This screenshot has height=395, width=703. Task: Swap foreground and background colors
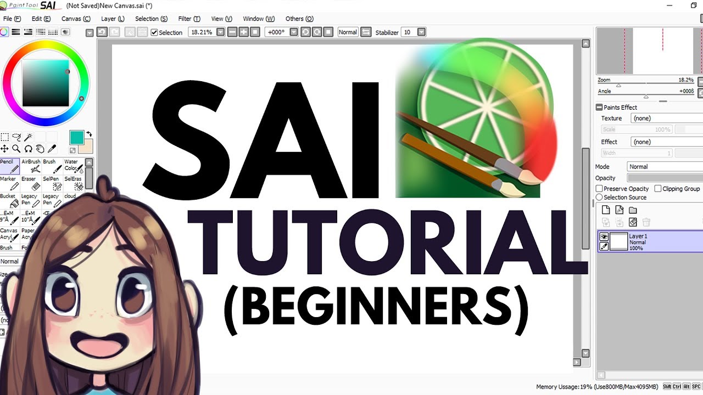click(89, 134)
